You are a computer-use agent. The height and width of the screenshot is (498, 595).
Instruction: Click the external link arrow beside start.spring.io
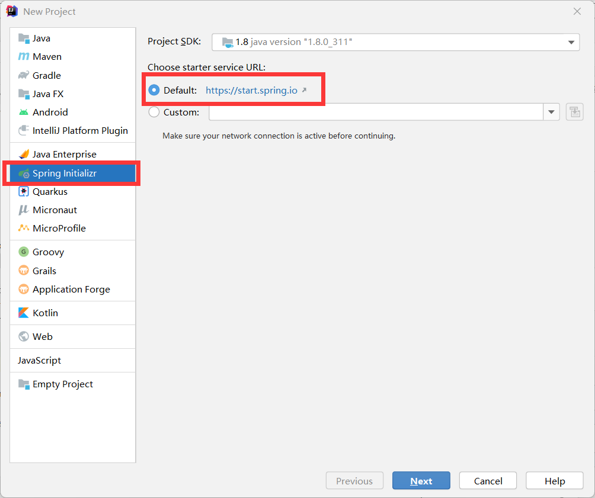[x=304, y=90]
